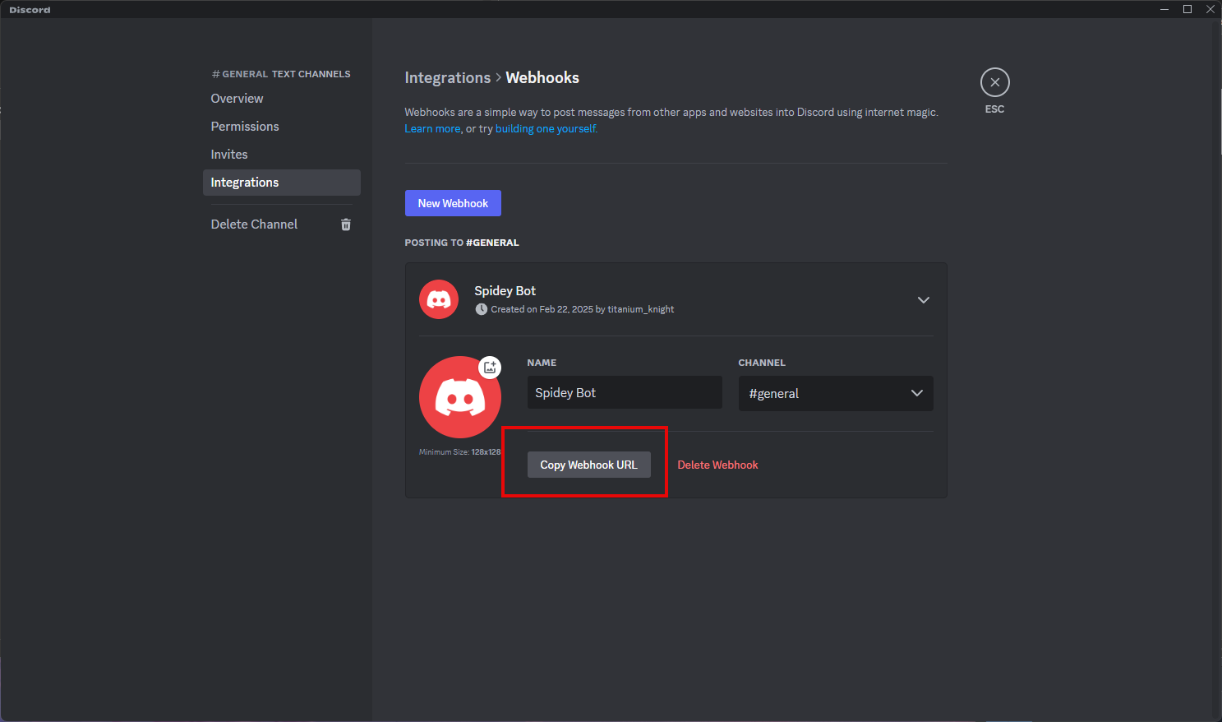
Task: Open the #general channel dropdown
Action: (836, 393)
